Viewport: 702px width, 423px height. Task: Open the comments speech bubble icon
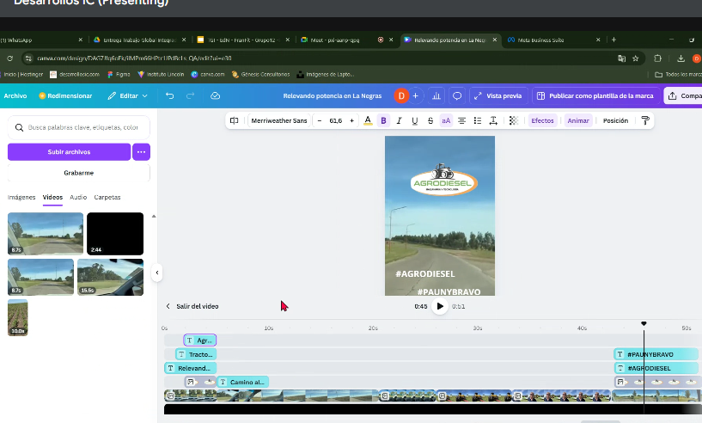tap(457, 95)
